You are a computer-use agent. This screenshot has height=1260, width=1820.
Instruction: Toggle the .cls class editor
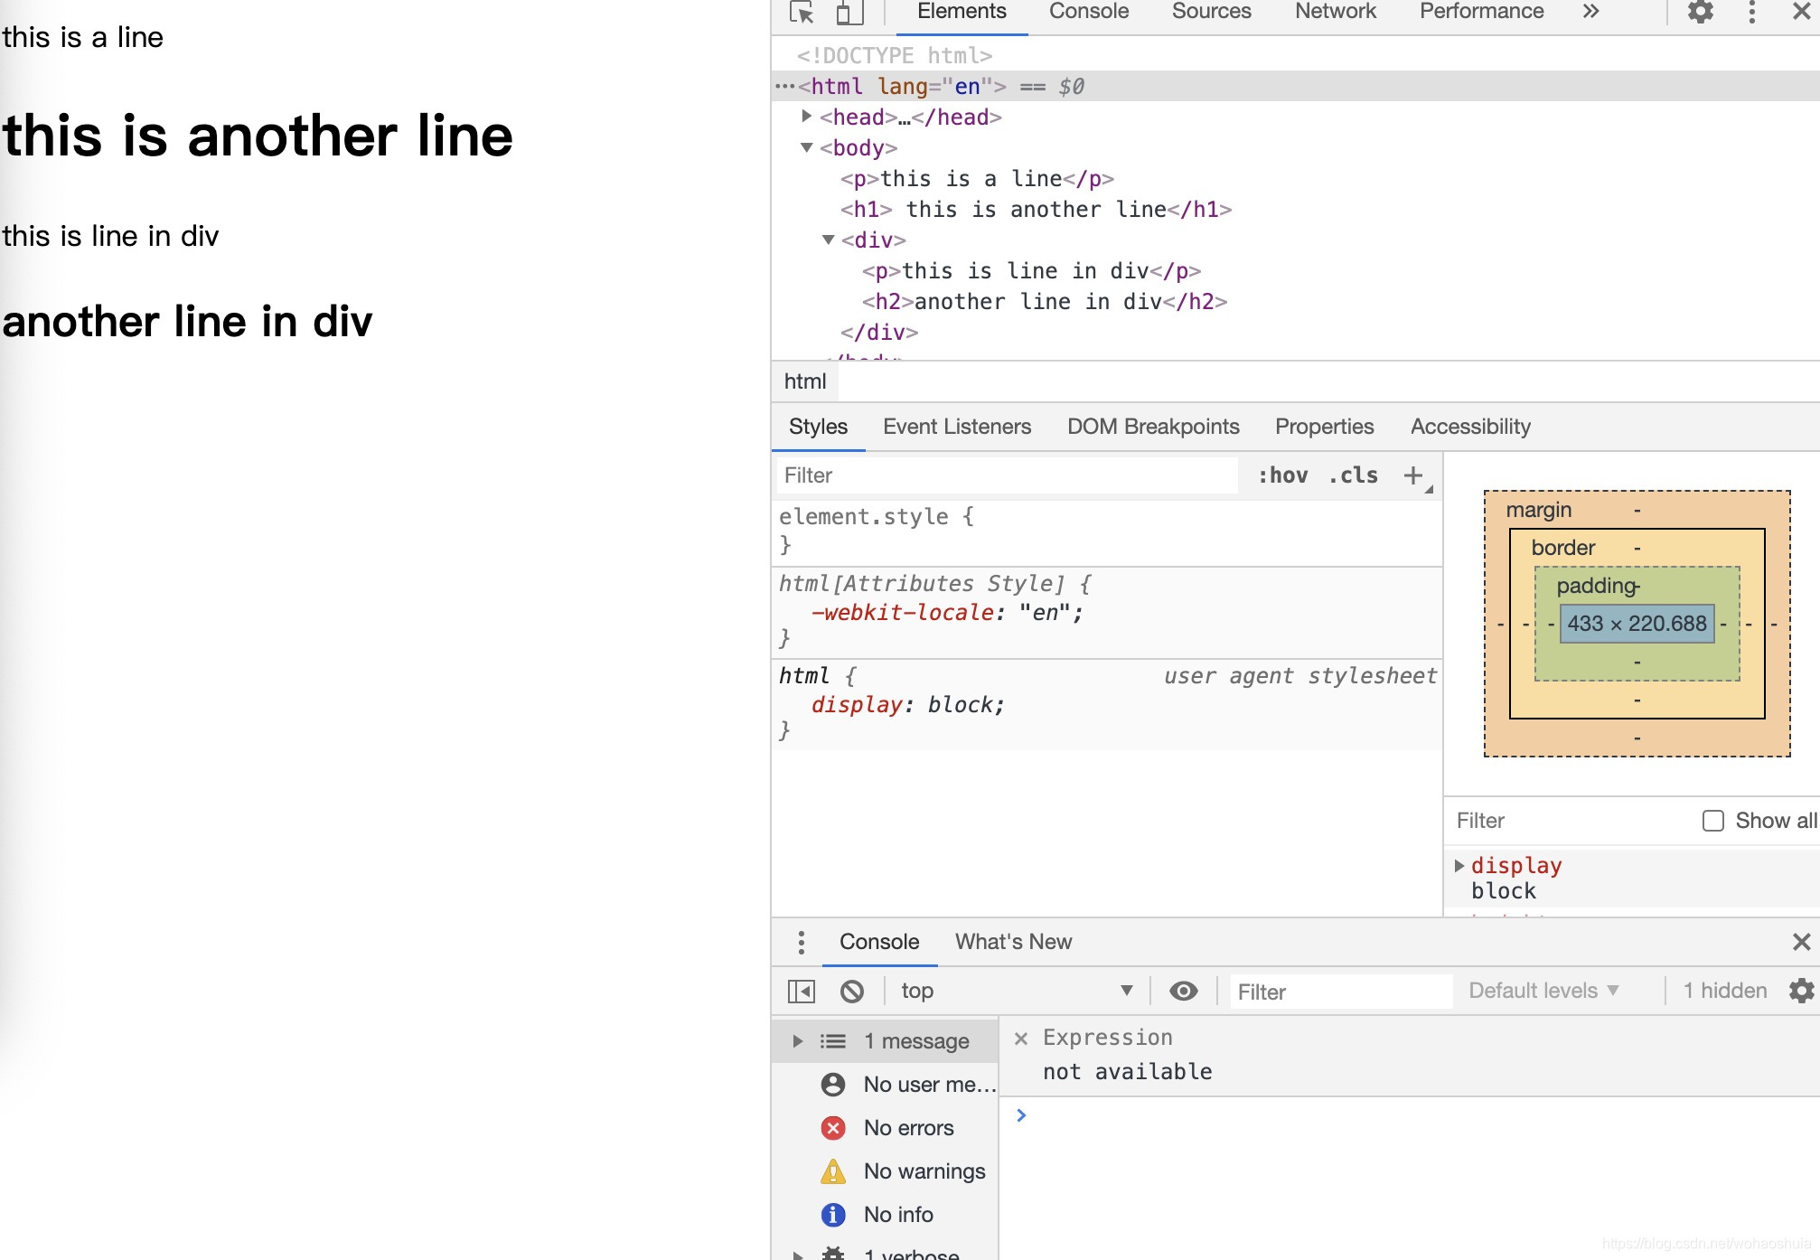click(1353, 475)
